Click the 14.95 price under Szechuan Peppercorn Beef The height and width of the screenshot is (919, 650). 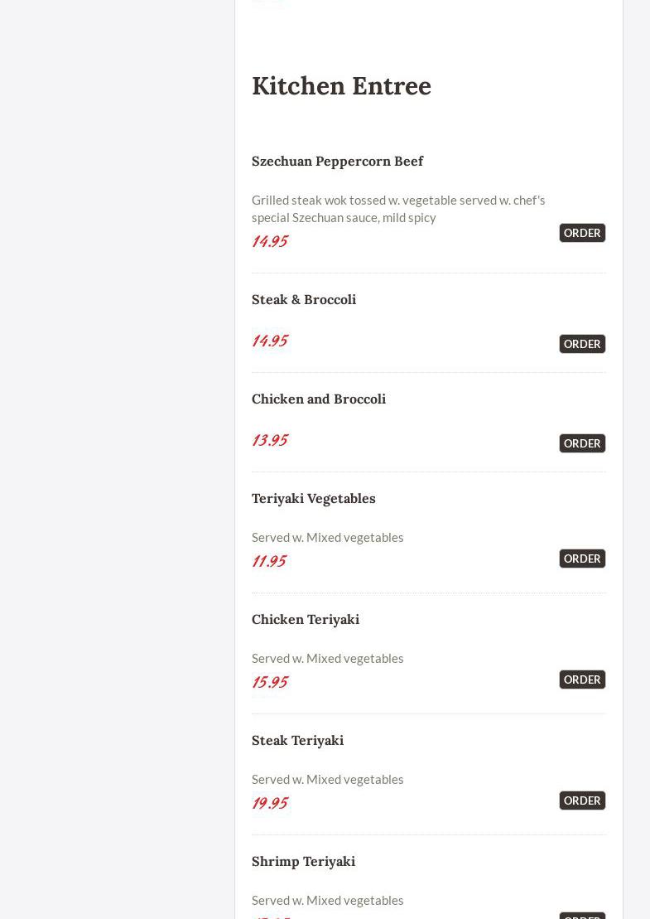(270, 241)
